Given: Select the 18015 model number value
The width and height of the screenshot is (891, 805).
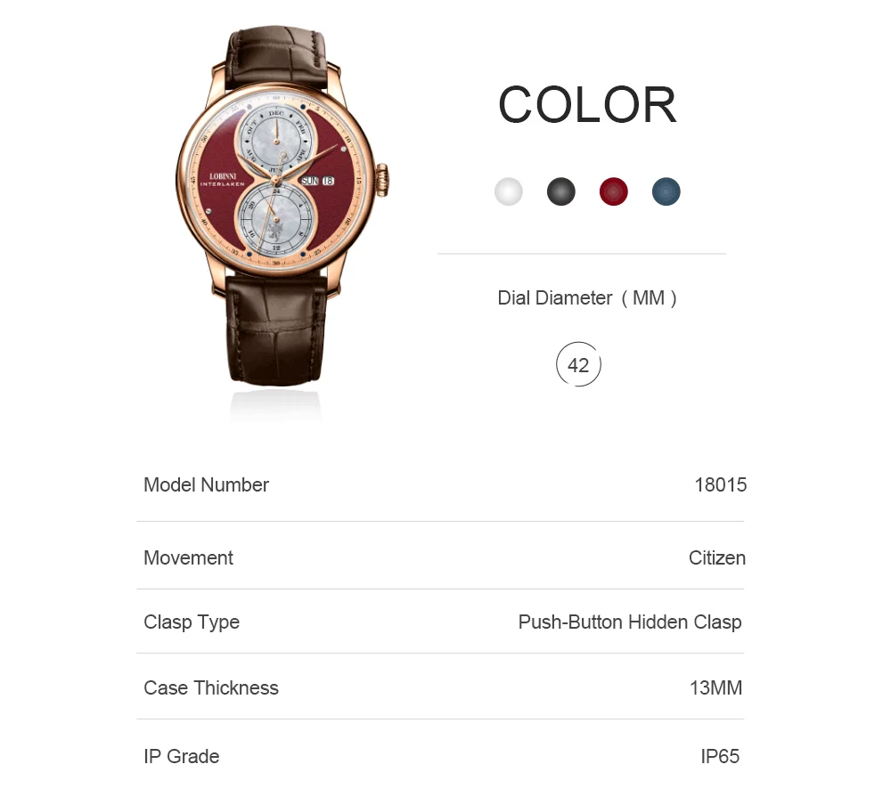Looking at the screenshot, I should [721, 484].
